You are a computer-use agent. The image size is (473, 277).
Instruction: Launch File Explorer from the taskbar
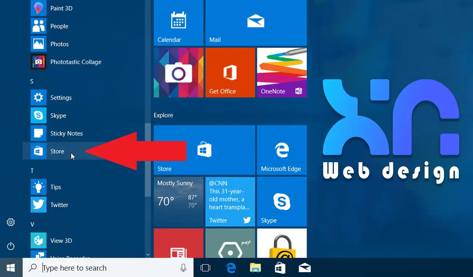(x=255, y=268)
